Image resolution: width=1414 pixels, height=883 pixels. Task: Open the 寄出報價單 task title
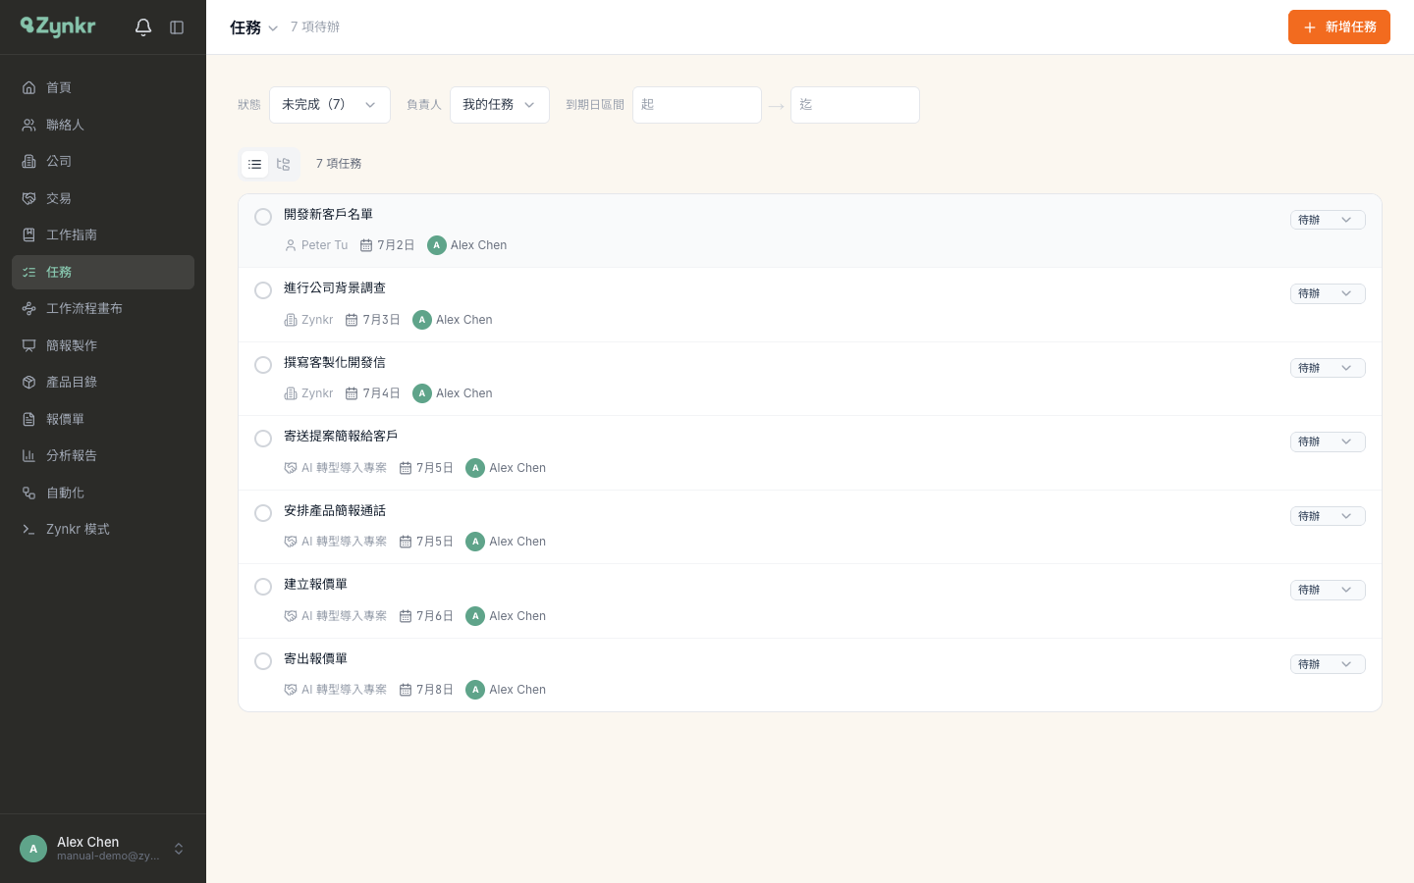[x=315, y=658]
